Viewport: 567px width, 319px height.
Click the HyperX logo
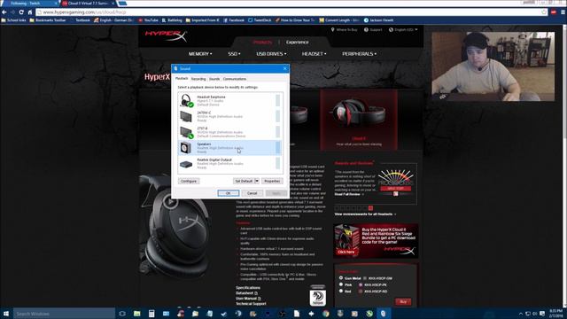(166, 35)
